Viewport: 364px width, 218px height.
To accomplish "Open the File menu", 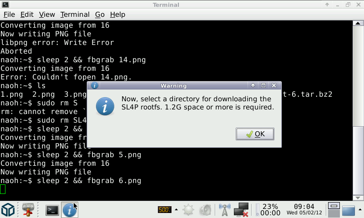I will pos(9,15).
